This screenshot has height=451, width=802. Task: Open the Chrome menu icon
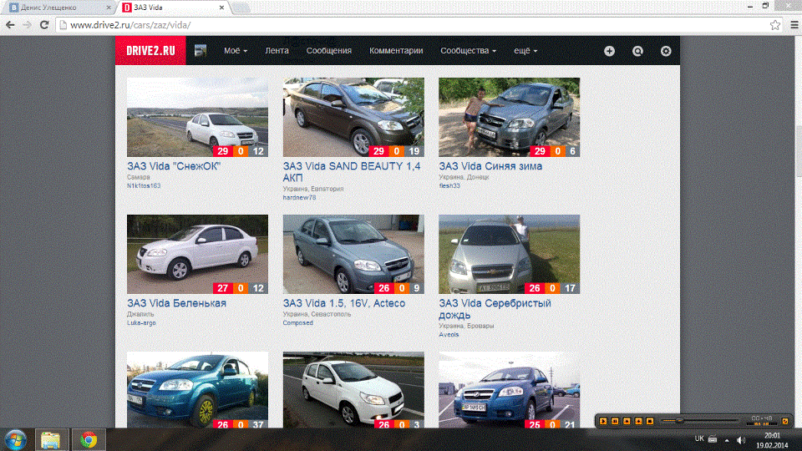(794, 24)
